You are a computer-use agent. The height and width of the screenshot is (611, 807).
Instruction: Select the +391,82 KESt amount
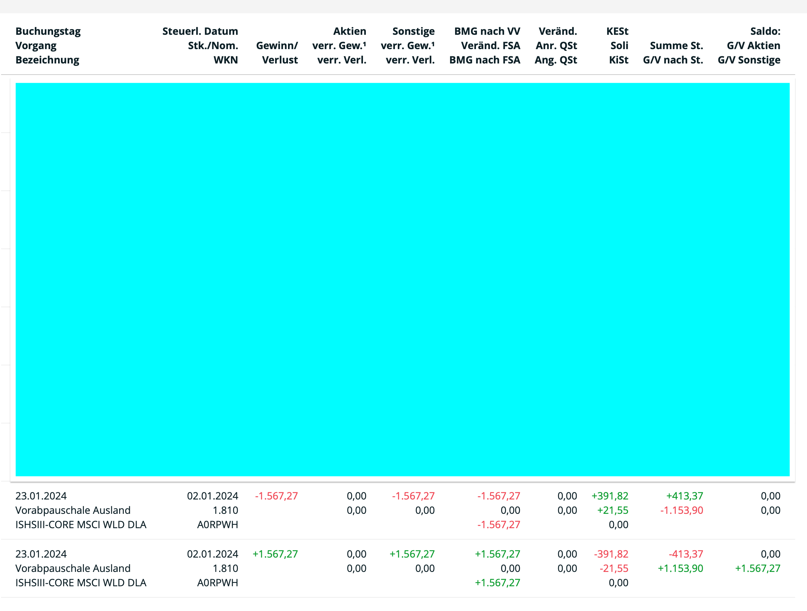point(610,496)
